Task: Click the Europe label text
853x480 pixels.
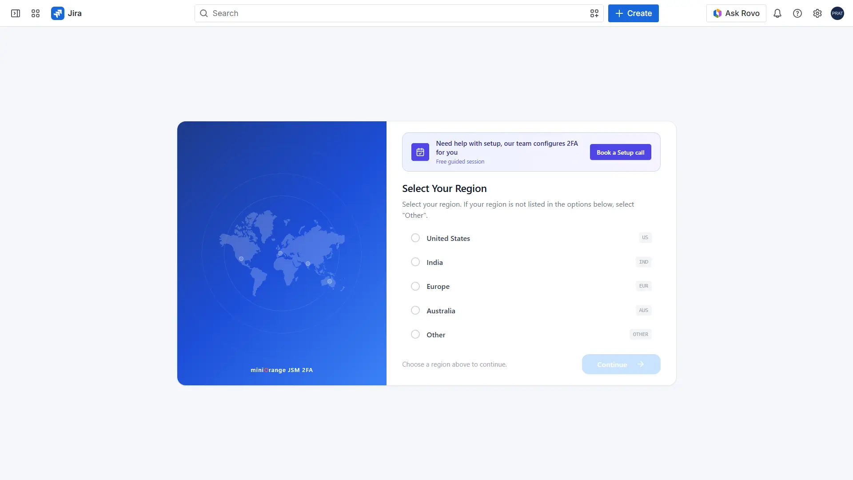Action: pos(438,287)
